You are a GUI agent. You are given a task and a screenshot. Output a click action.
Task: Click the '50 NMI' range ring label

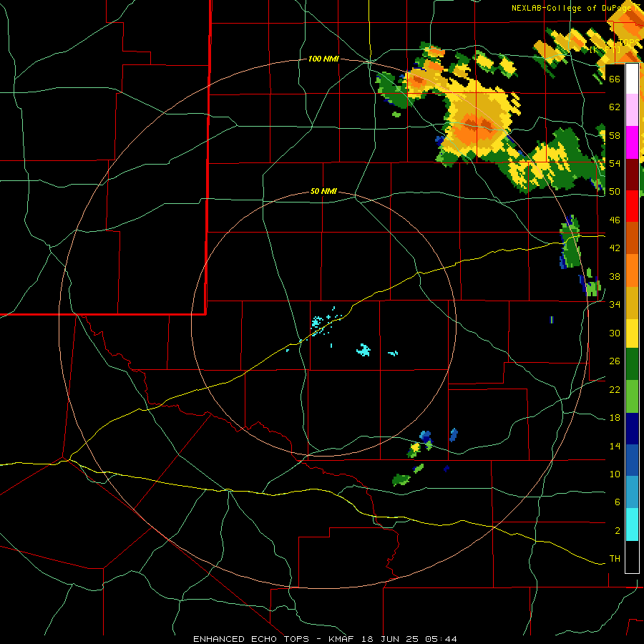(x=323, y=191)
